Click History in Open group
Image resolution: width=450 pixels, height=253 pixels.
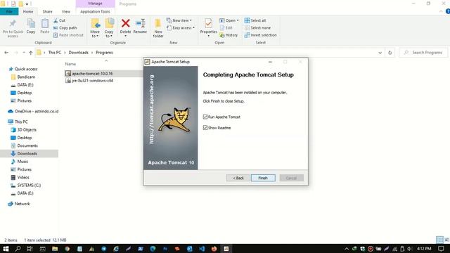(x=229, y=35)
